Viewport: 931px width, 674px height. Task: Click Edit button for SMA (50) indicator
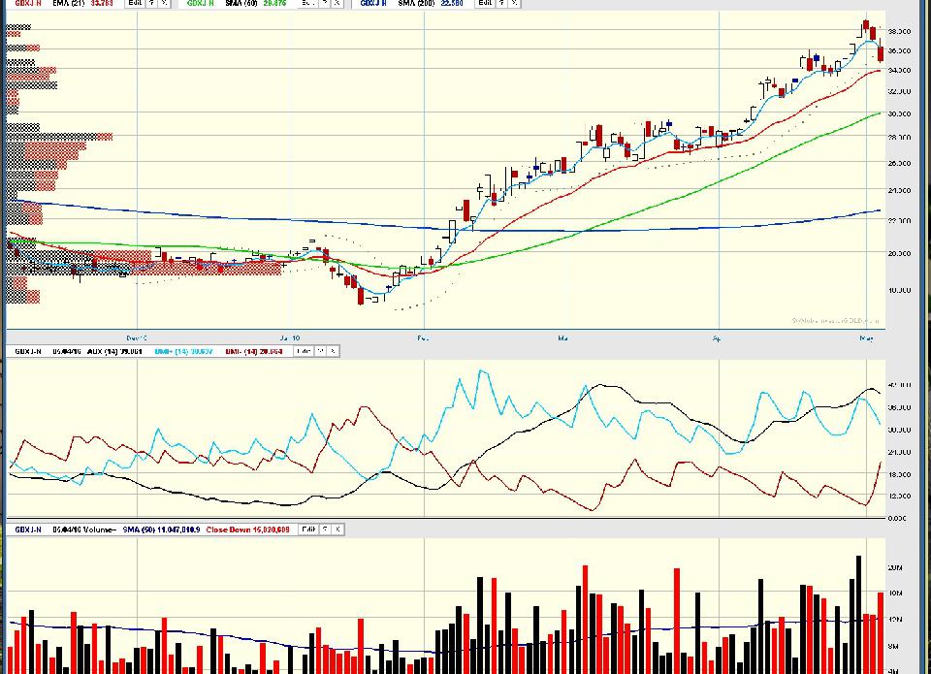307,4
